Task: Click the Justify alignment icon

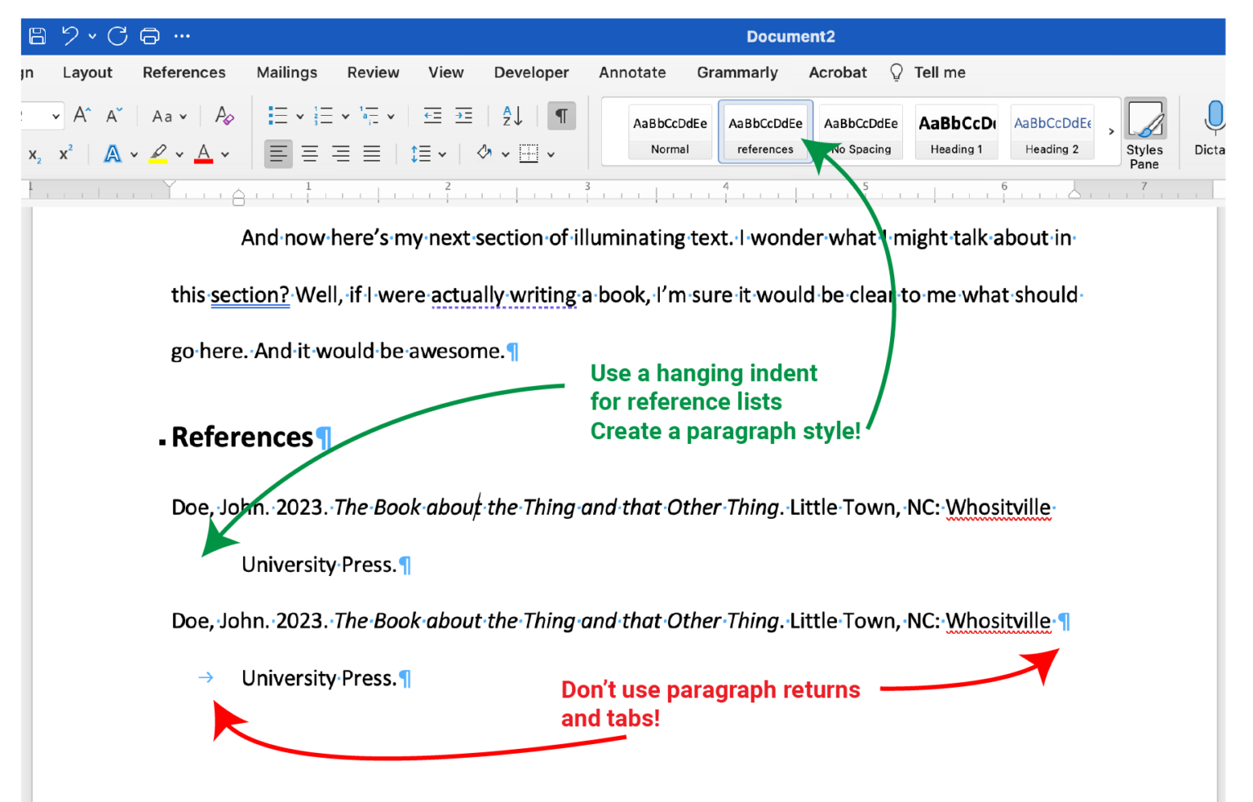Action: click(371, 153)
